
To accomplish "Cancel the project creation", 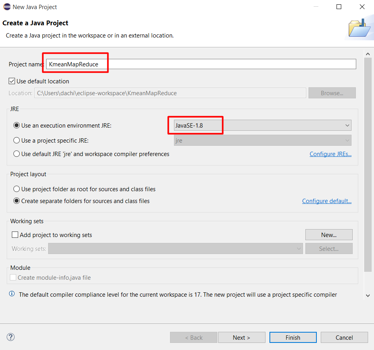I will coord(344,337).
